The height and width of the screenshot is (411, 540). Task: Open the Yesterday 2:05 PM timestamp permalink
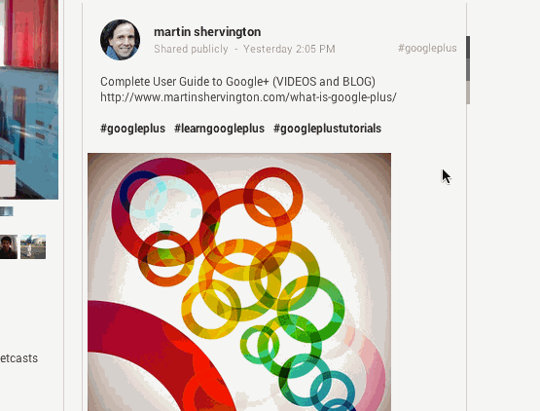point(289,49)
